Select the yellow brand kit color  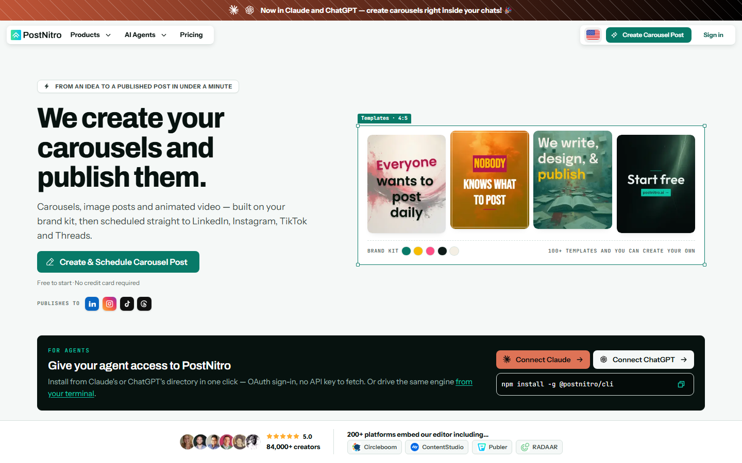click(418, 251)
